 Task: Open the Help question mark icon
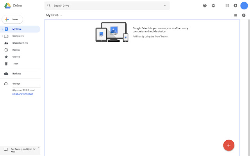point(205,6)
